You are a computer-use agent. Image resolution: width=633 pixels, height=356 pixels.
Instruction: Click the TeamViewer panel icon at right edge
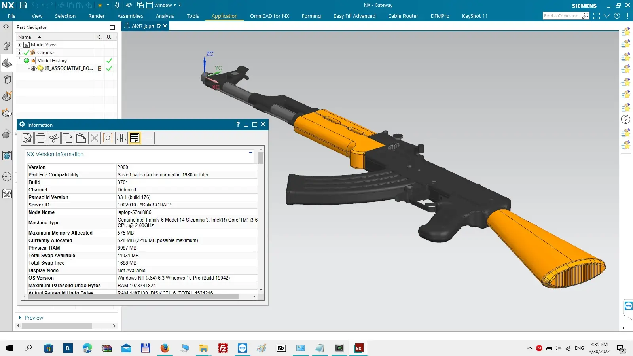click(x=628, y=306)
